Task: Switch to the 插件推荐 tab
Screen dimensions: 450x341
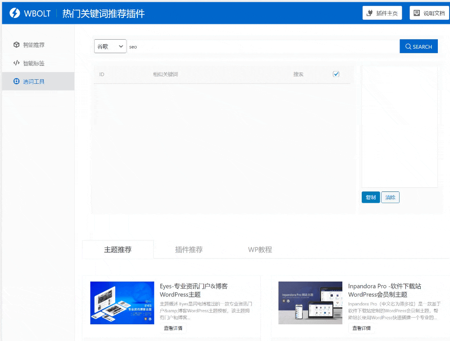Action: point(188,249)
